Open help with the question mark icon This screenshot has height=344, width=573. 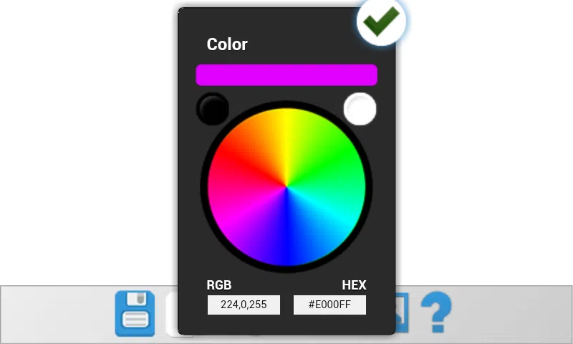tap(436, 312)
